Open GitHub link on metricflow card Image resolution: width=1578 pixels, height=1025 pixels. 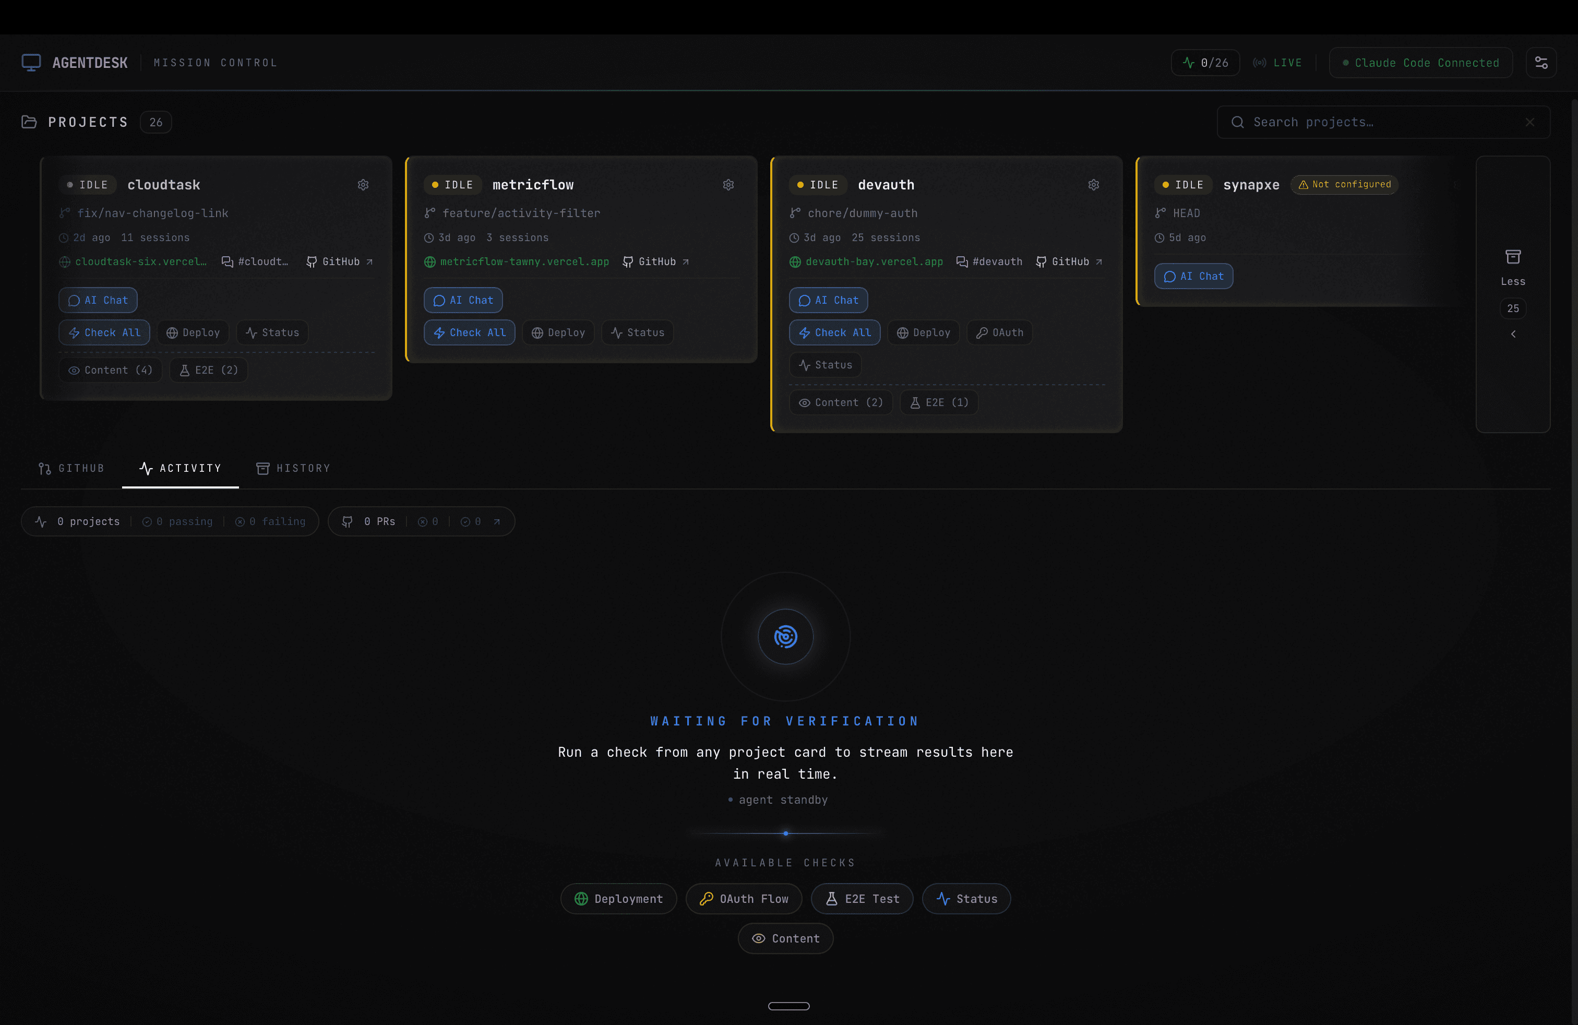click(x=656, y=262)
